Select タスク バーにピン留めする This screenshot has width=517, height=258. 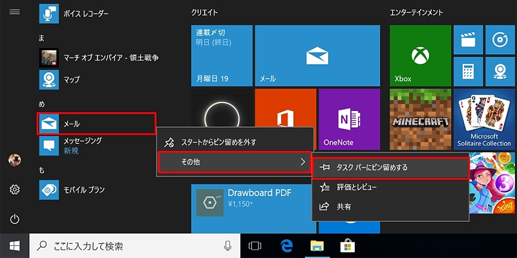[391, 168]
